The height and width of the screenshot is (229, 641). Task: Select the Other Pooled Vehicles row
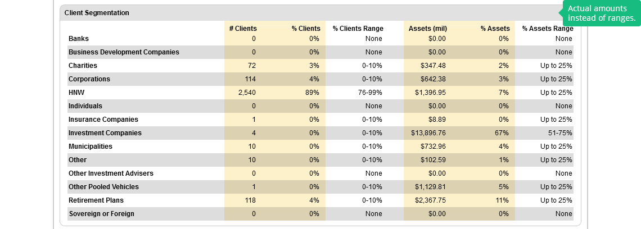coord(103,187)
